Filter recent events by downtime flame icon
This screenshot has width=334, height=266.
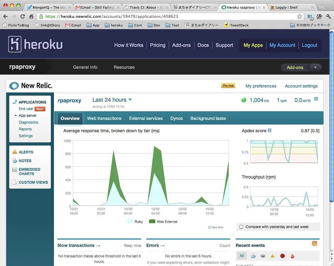pyautogui.click(x=293, y=256)
